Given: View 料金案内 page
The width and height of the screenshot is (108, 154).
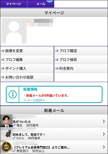Looking at the screenshot, I should point(81,68).
